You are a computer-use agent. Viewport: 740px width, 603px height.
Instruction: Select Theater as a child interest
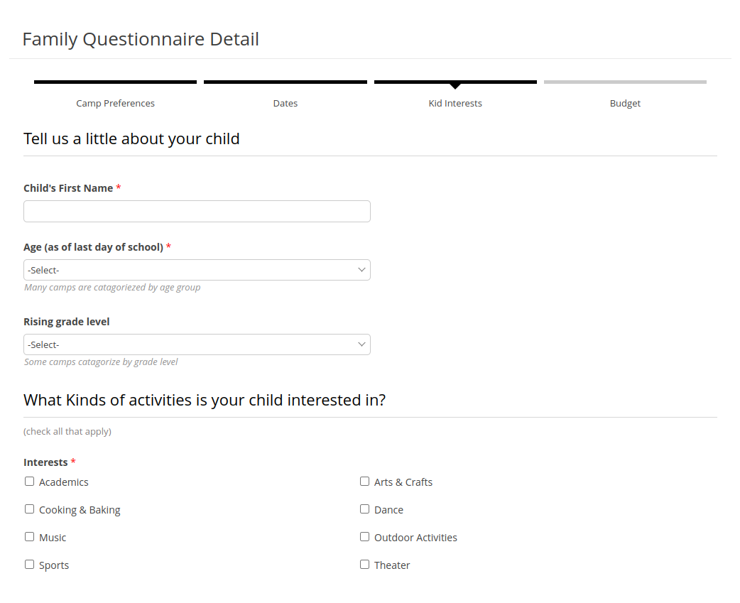click(x=364, y=564)
